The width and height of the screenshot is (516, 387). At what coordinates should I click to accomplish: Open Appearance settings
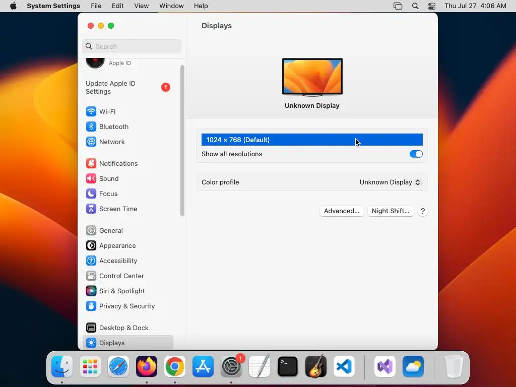coord(127,246)
